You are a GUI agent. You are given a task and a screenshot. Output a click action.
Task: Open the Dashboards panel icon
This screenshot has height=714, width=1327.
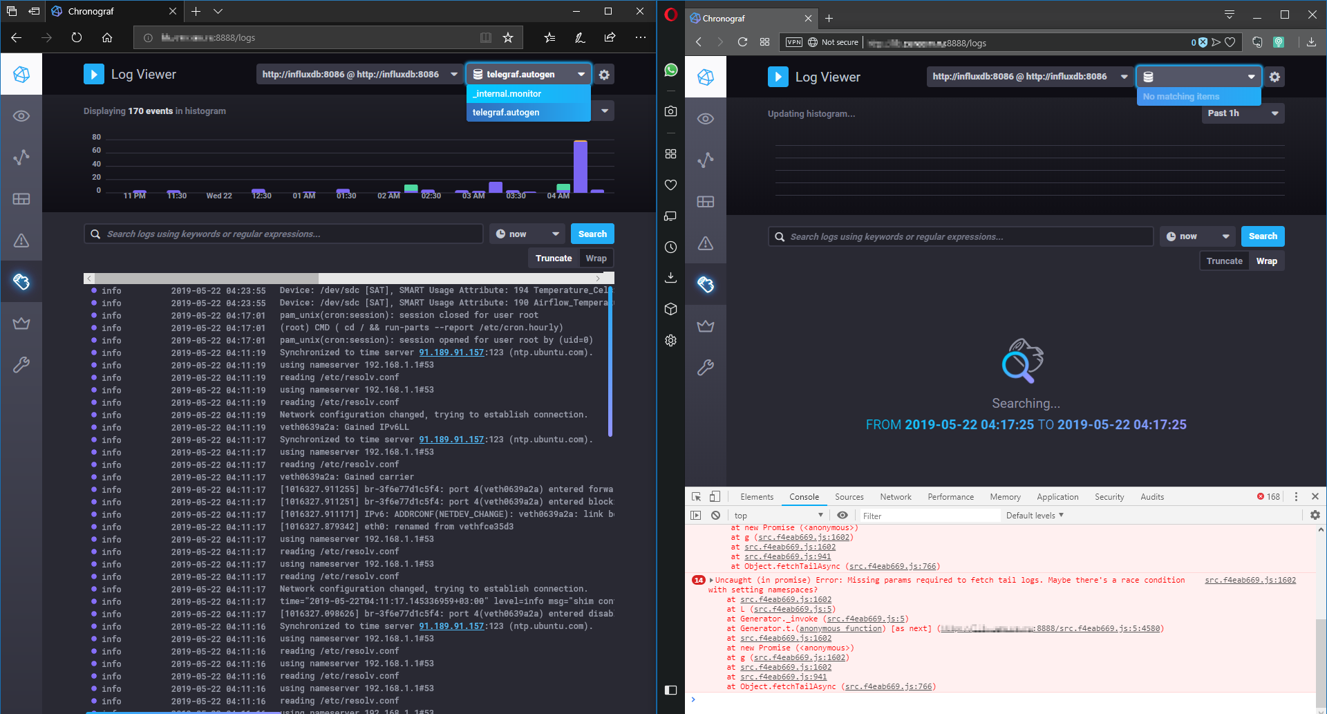[x=21, y=199]
